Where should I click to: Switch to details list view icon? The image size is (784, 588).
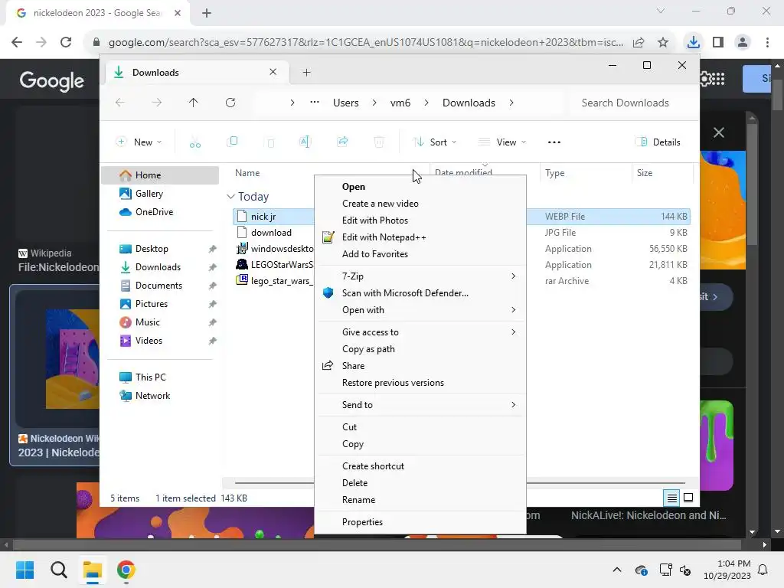pyautogui.click(x=672, y=498)
